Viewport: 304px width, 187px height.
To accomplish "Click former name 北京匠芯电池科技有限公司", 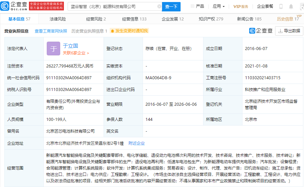I will pos(70,131).
